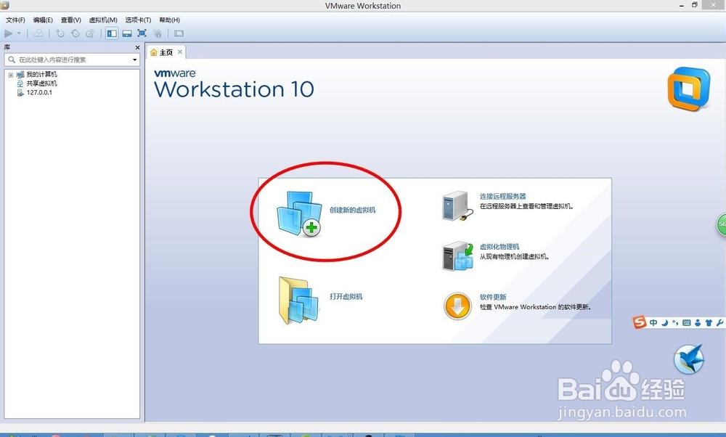This screenshot has width=726, height=437.
Task: Close the 主页 tab
Action: click(x=179, y=52)
